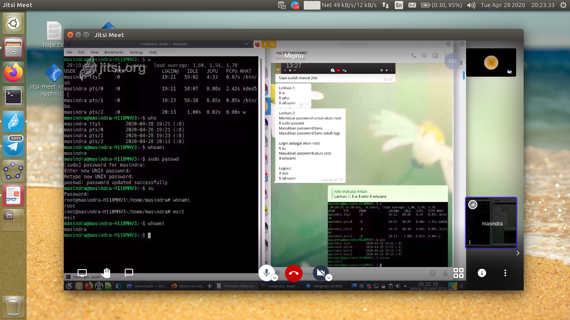The image size is (570, 320).
Task: Launch the geometry app with connected dots
Action: (13, 171)
